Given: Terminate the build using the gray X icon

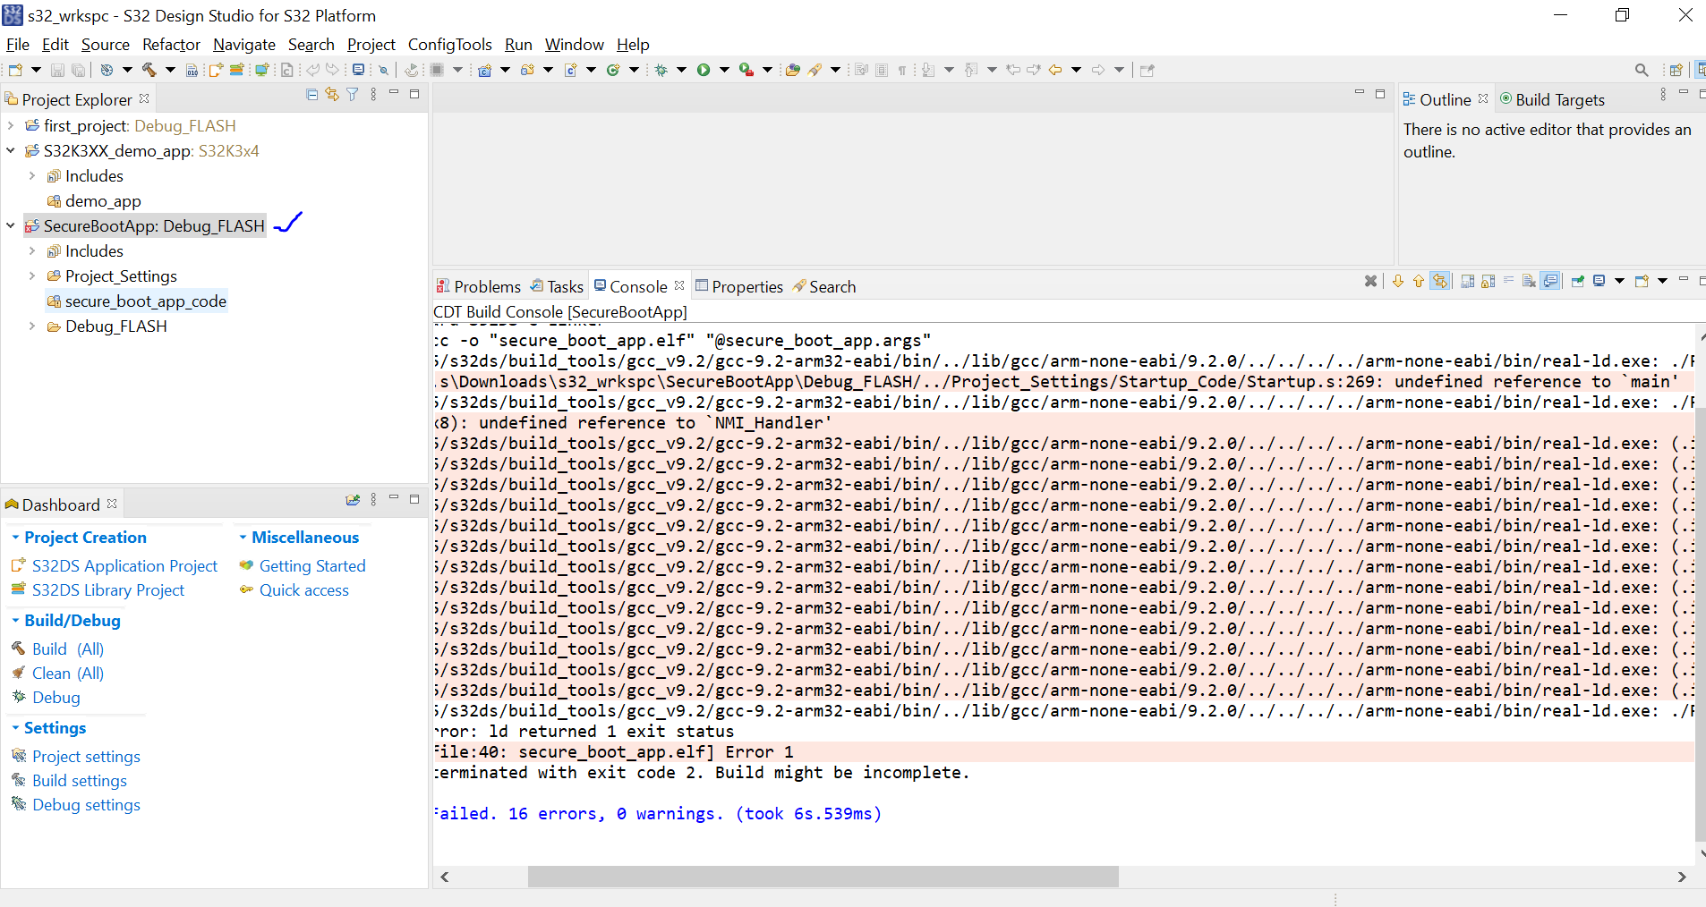Looking at the screenshot, I should [x=1372, y=281].
